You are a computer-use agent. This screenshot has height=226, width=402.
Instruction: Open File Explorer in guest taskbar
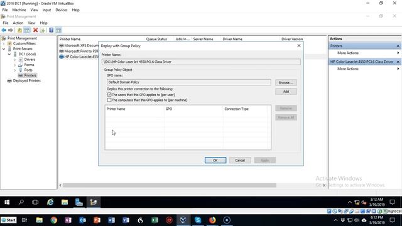[x=65, y=202]
